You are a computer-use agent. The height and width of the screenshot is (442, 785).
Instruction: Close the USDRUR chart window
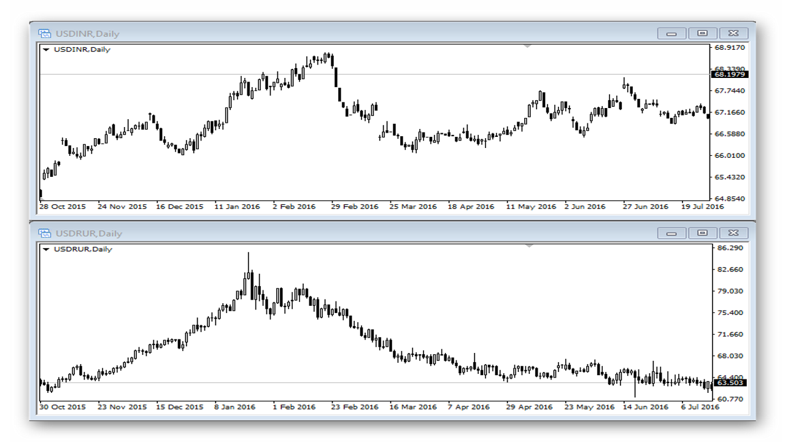pyautogui.click(x=733, y=233)
